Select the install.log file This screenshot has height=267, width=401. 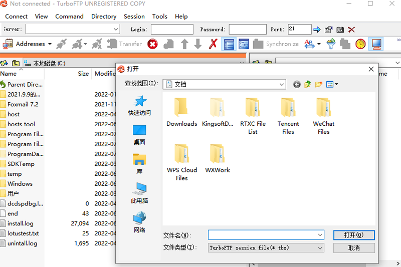click(x=21, y=223)
